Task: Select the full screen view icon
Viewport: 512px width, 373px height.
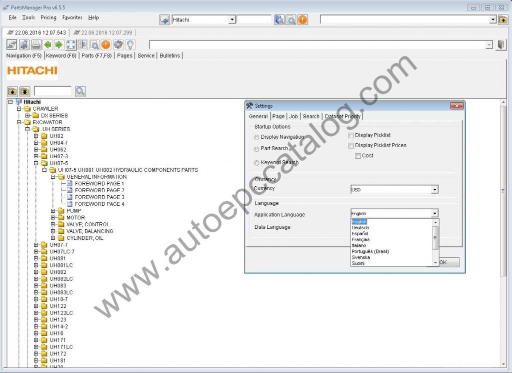Action: click(70, 45)
